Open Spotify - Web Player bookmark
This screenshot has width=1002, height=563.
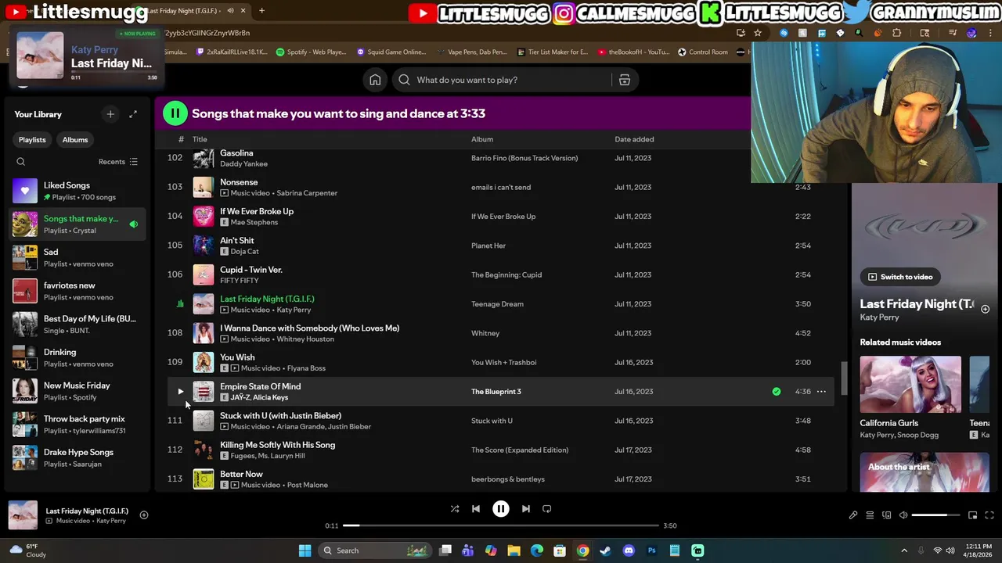[x=312, y=52]
